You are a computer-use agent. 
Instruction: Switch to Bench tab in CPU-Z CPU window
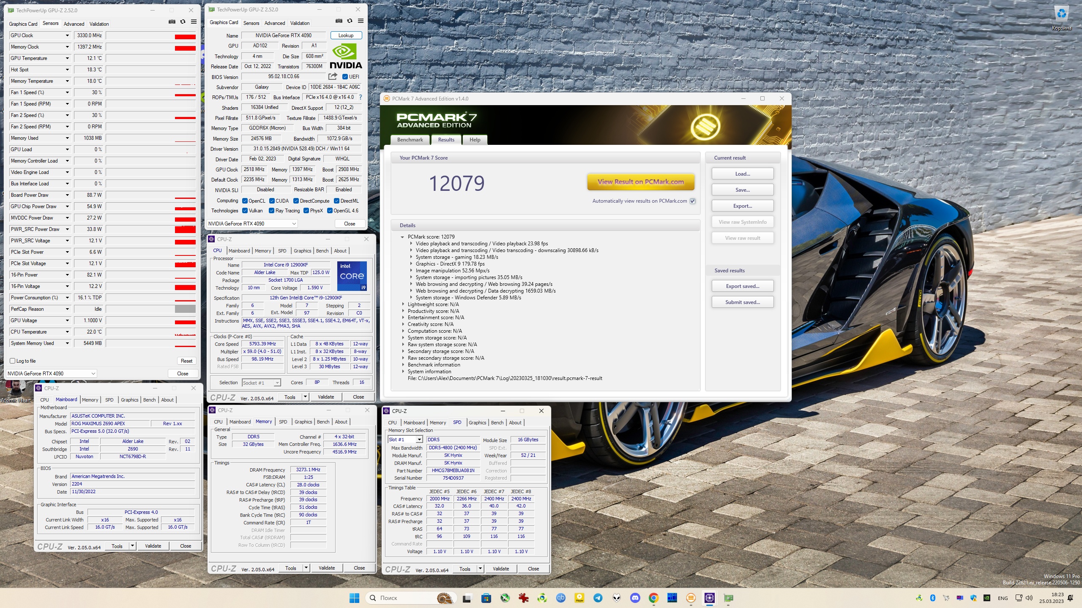tap(322, 251)
